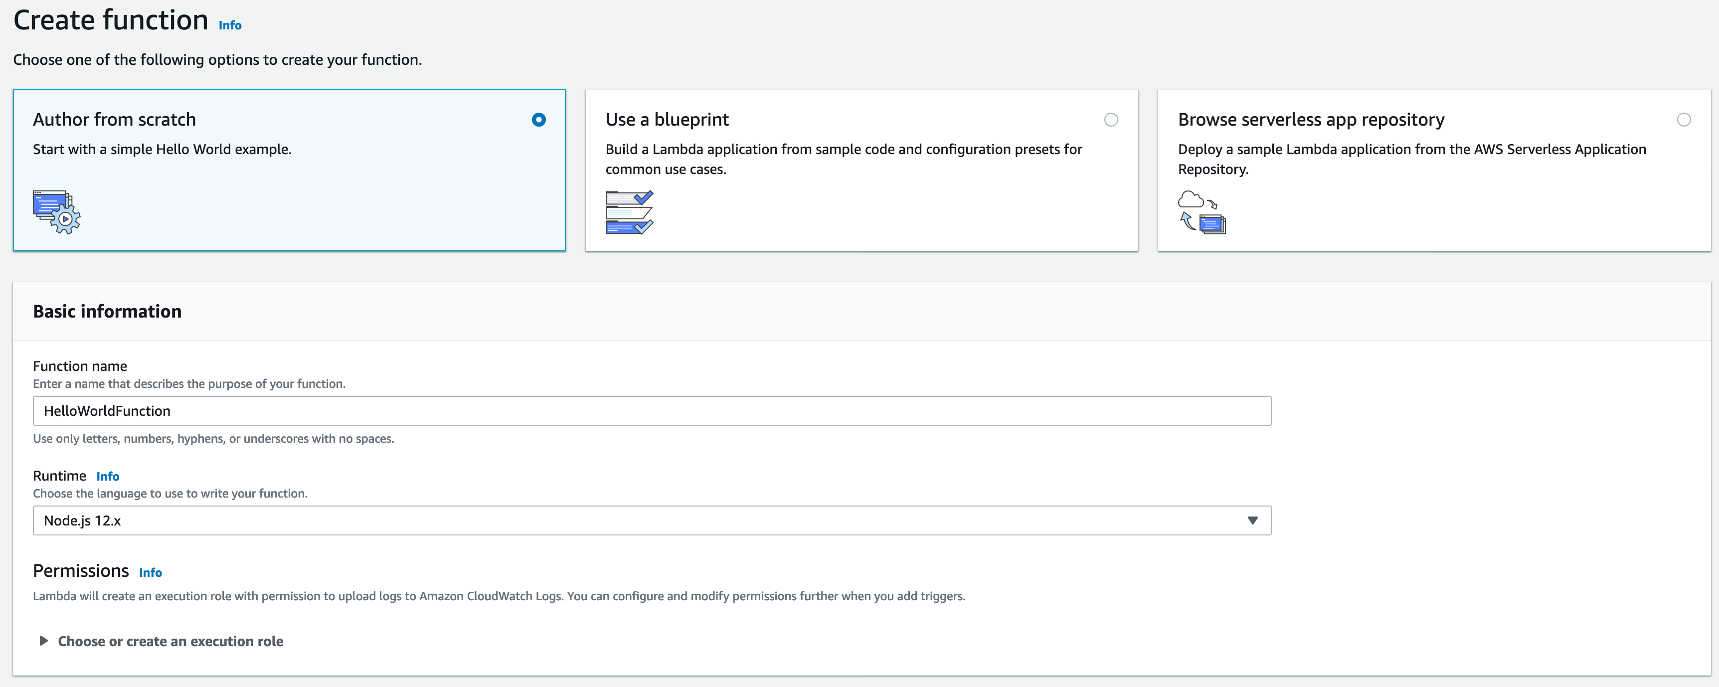This screenshot has height=687, width=1719.
Task: Click the Browse serverless app repository card
Action: click(1435, 170)
